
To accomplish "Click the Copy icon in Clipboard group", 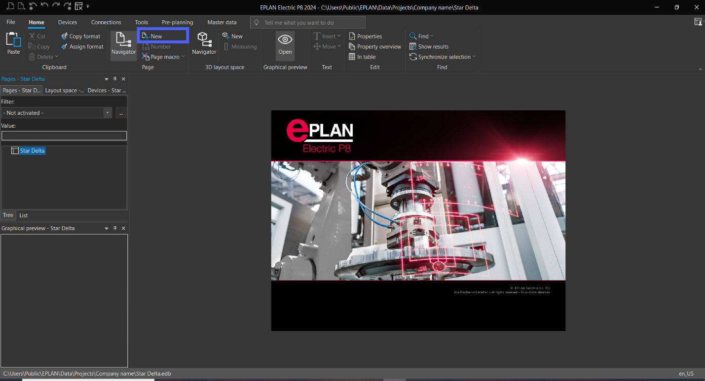I will (32, 46).
